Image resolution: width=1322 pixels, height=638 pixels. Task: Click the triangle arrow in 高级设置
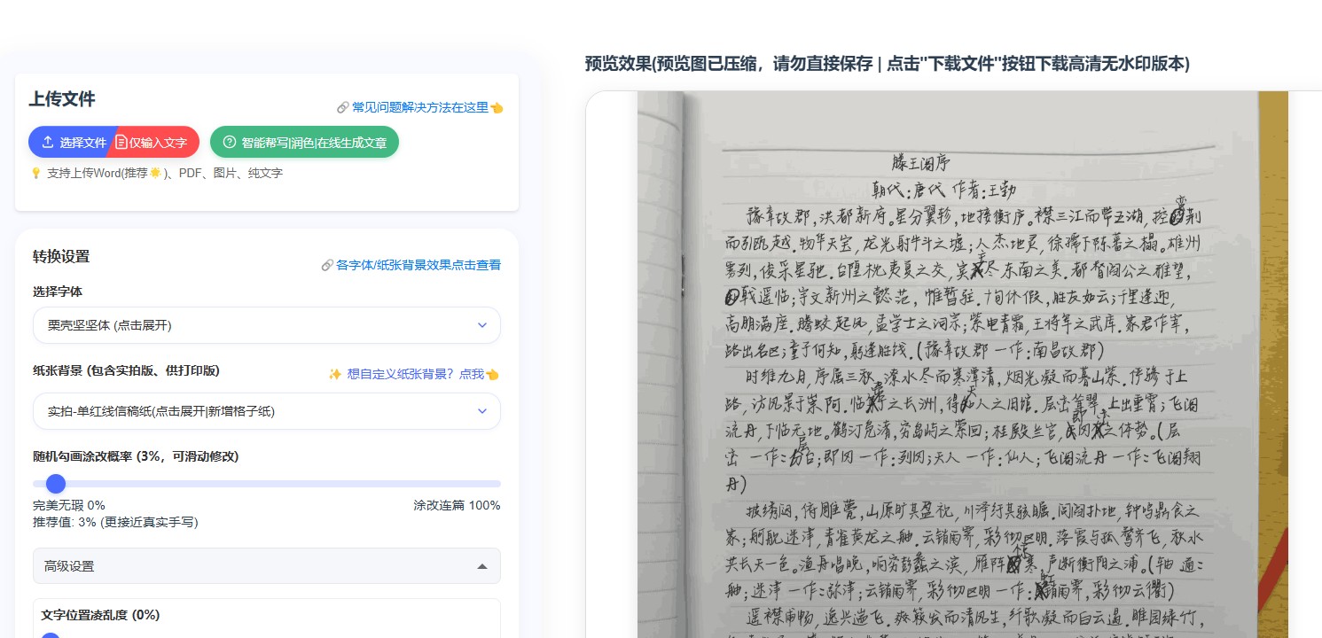pos(482,566)
